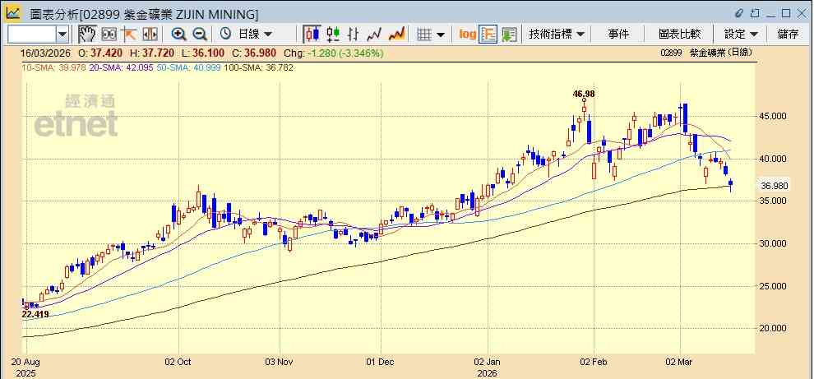Screen dimensions: 814x379
Task: Click the paperclip link icon
Action: pos(740,13)
